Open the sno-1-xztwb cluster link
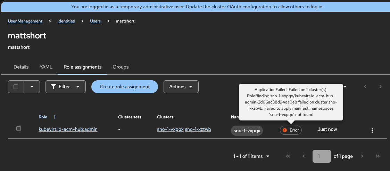The height and width of the screenshot is (171, 390). (198, 129)
